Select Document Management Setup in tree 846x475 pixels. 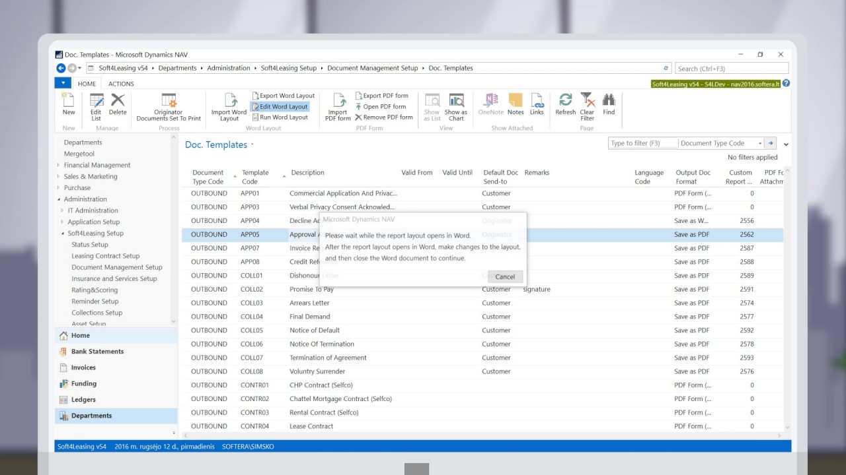tap(117, 267)
